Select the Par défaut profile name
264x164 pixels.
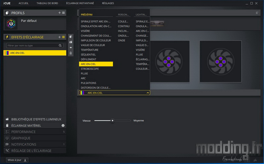pyautogui.click(x=29, y=21)
